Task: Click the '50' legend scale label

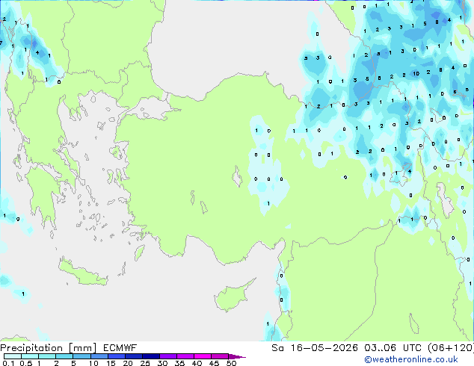Action: (x=232, y=363)
